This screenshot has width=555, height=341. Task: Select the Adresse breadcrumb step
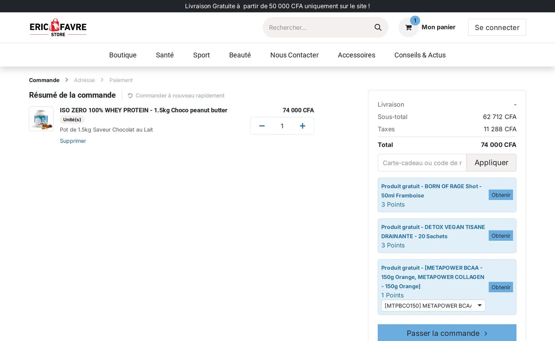pyautogui.click(x=84, y=80)
